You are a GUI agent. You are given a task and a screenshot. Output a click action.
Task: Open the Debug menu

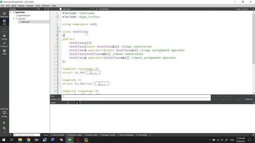tap(21, 6)
